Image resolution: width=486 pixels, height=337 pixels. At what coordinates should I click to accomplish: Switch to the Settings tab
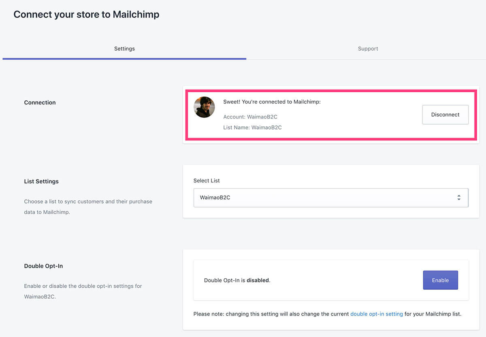[124, 49]
